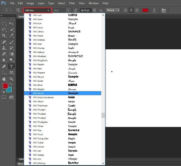This screenshot has height=166, width=181.
Task: Swap foreground and background colors
Action: pyautogui.click(x=11, y=84)
